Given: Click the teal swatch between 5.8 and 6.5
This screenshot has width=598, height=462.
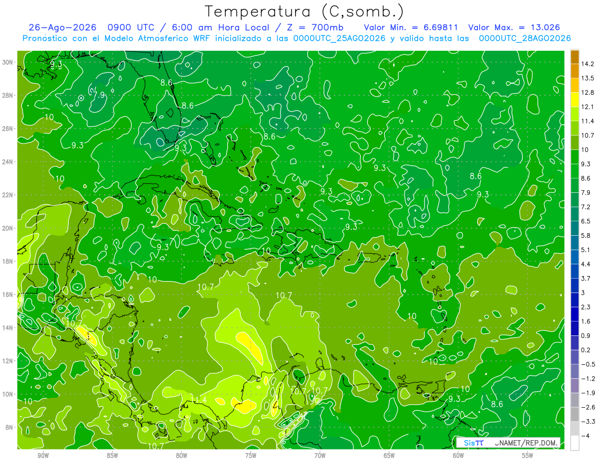Looking at the screenshot, I should 575,228.
